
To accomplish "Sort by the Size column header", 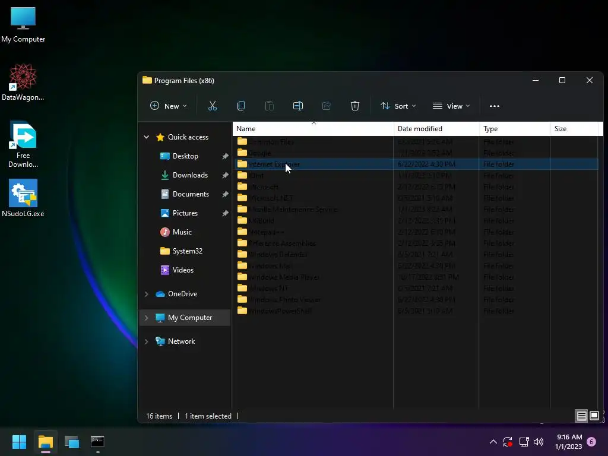I will 574,129.
